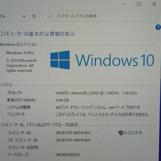Select the Windows 10 Pro edition text
Image resolution: width=161 pixels, height=161 pixels.
click(20, 53)
